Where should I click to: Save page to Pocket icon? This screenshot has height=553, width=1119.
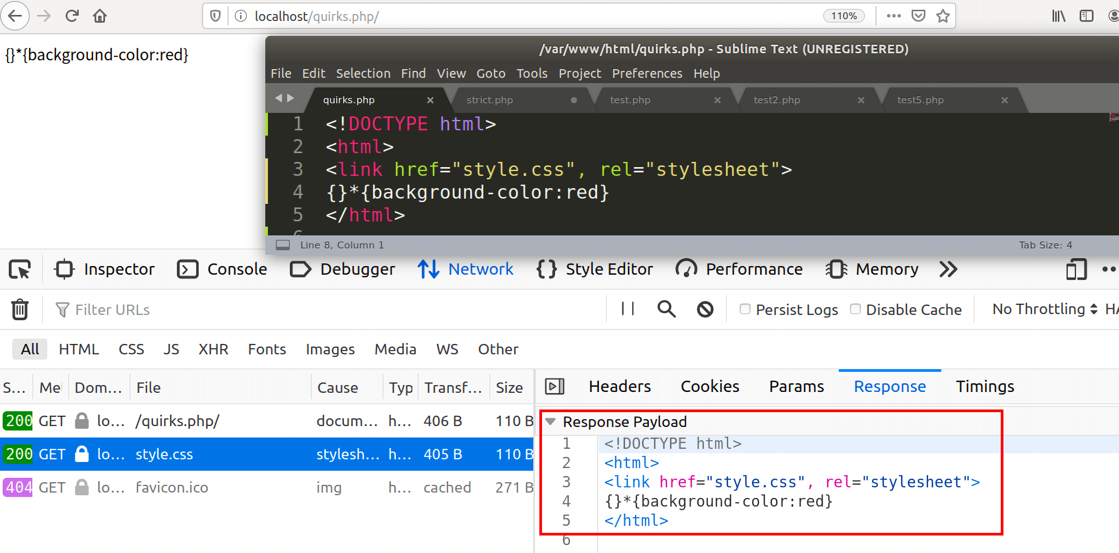tap(918, 16)
